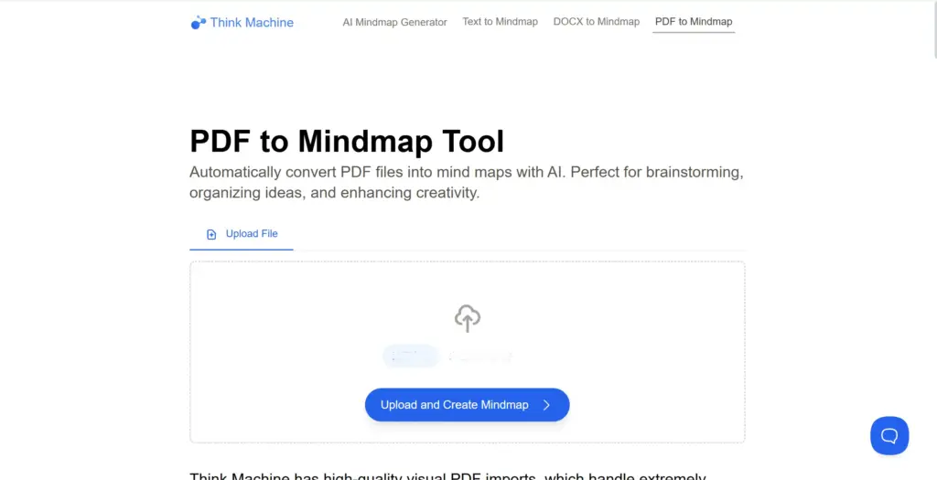The width and height of the screenshot is (937, 480).
Task: Click the cloud upload icon in the drop zone
Action: pyautogui.click(x=468, y=318)
